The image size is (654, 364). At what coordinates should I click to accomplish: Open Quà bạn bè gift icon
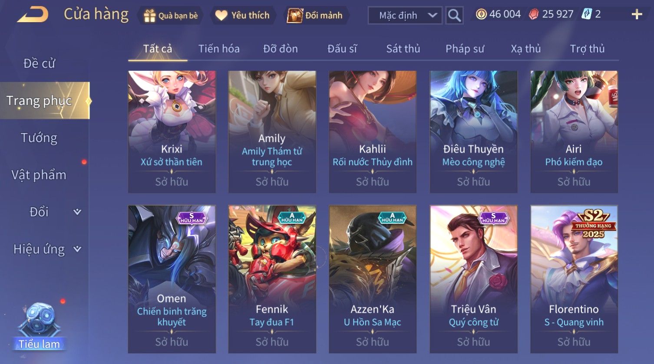pos(149,16)
